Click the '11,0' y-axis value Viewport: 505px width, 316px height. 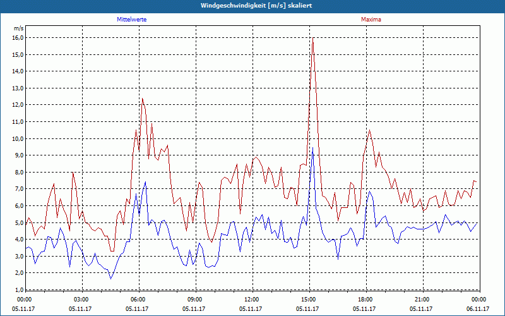pyautogui.click(x=18, y=121)
